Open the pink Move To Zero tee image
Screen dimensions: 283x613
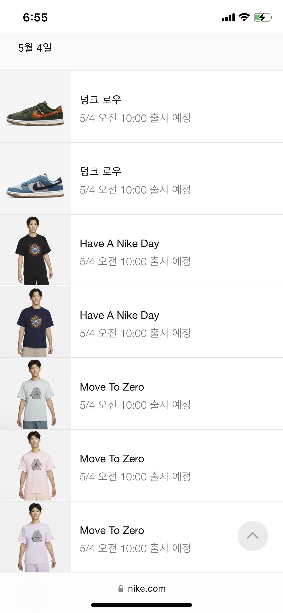pyautogui.click(x=35, y=466)
